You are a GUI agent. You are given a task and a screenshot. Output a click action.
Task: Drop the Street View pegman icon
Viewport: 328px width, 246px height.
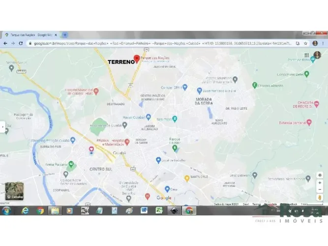(320, 198)
